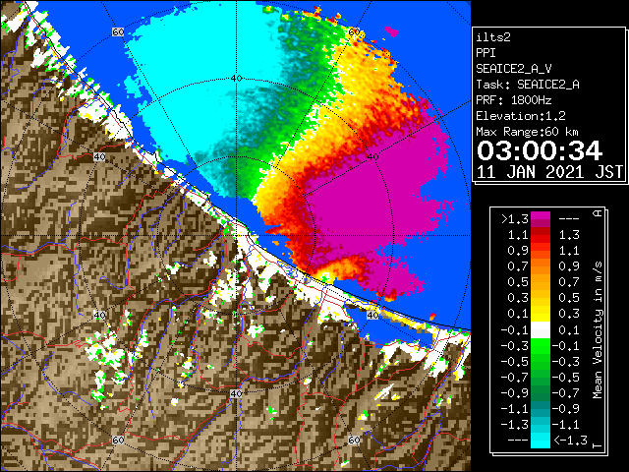
Task: Click the '40' range label inside cyan echo
Action: (236, 79)
